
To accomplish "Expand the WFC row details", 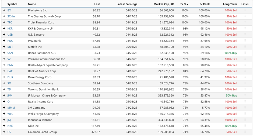I will click(x=4, y=114).
